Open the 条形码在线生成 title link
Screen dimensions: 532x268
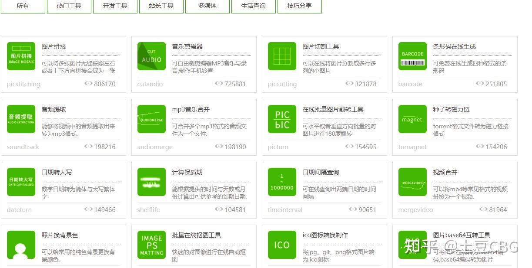pos(455,46)
